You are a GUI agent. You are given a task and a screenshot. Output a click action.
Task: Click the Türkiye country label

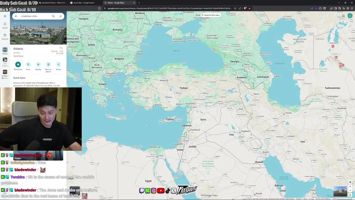point(184,88)
